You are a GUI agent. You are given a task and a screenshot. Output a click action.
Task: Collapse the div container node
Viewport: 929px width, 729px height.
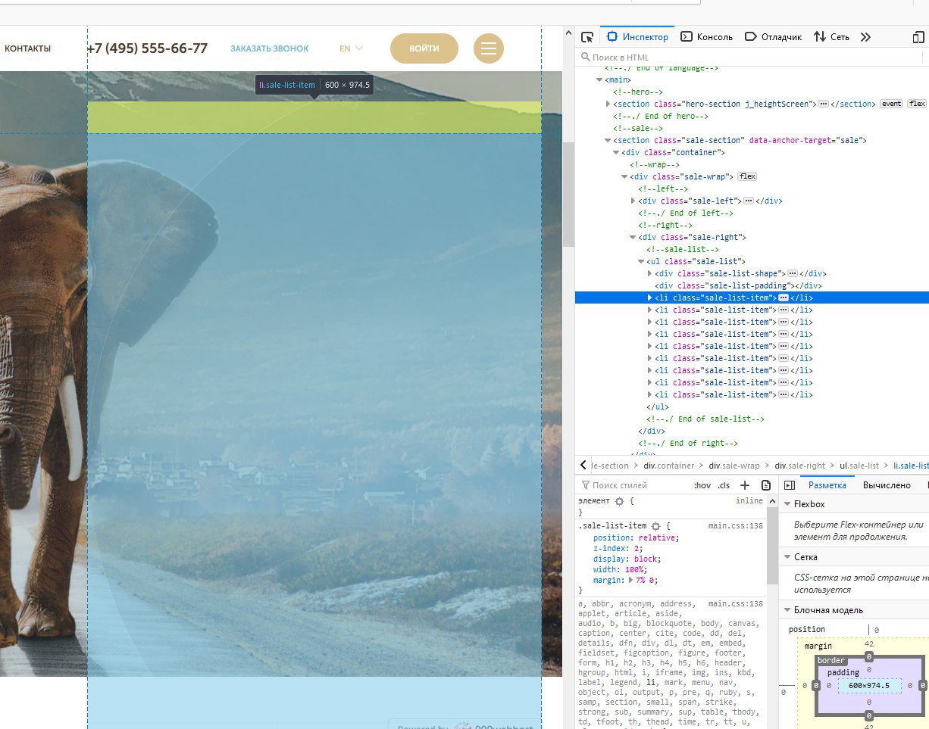tap(616, 152)
